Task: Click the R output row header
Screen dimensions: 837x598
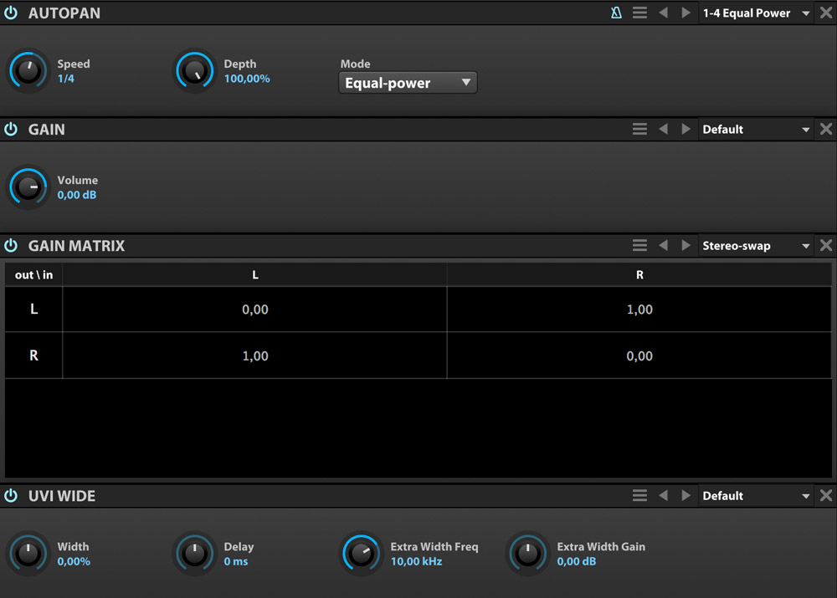Action: pyautogui.click(x=33, y=355)
